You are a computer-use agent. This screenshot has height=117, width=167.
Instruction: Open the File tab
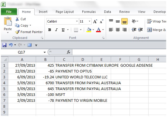pyautogui.click(x=9, y=12)
